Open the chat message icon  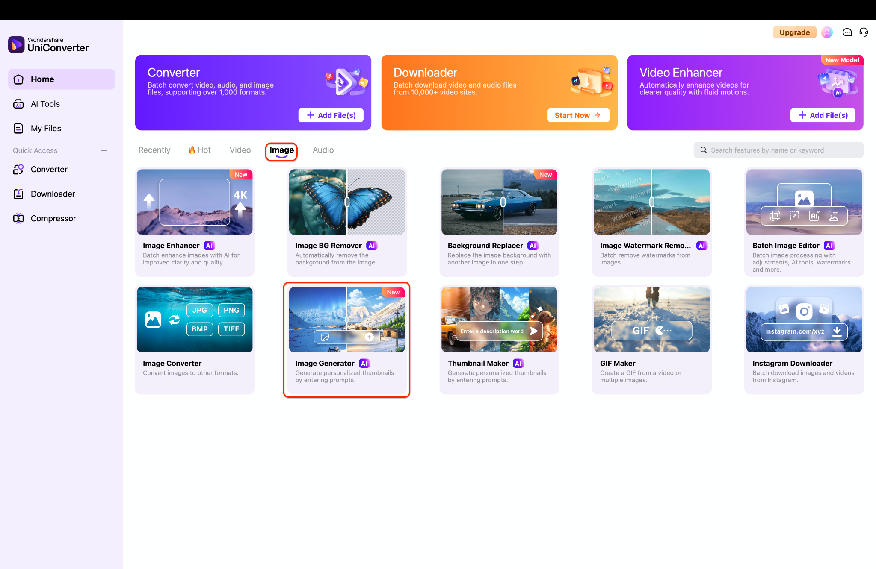pos(847,32)
